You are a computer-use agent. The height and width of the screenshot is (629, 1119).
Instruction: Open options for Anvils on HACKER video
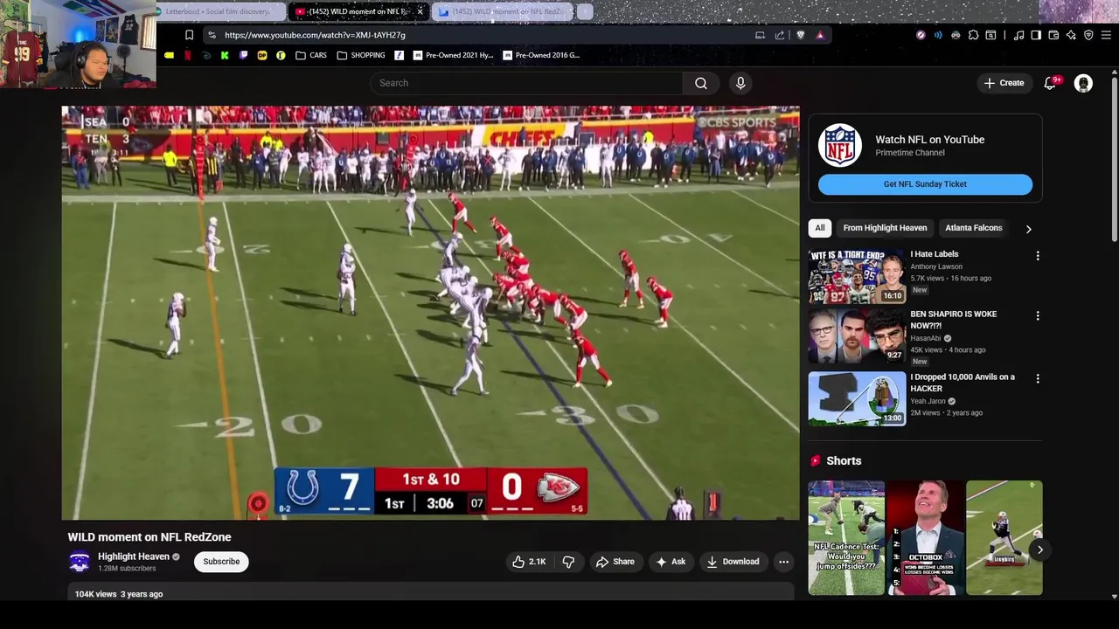(1038, 379)
